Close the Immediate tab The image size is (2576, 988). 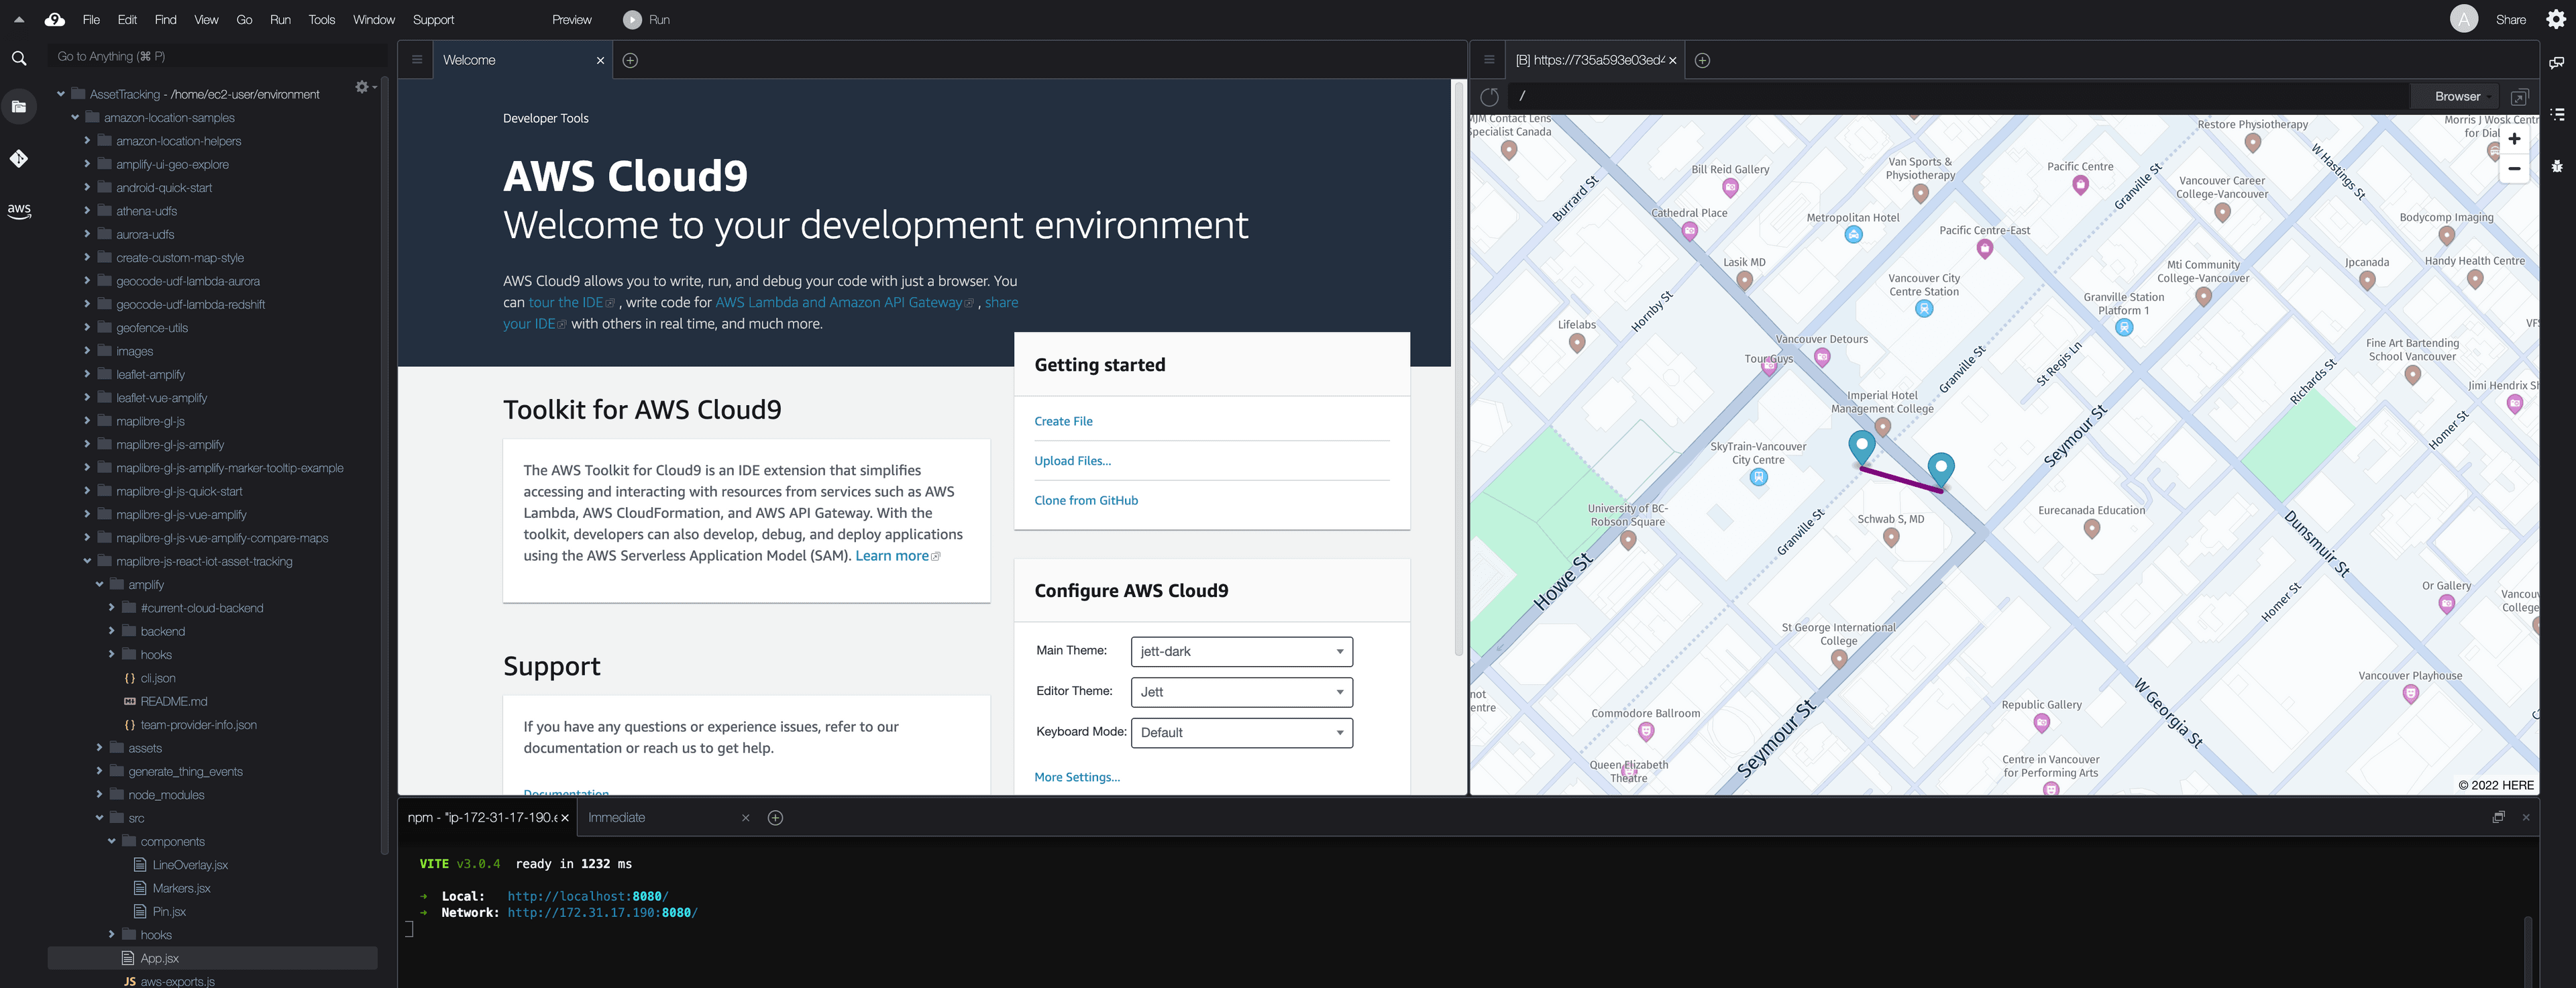click(x=745, y=818)
